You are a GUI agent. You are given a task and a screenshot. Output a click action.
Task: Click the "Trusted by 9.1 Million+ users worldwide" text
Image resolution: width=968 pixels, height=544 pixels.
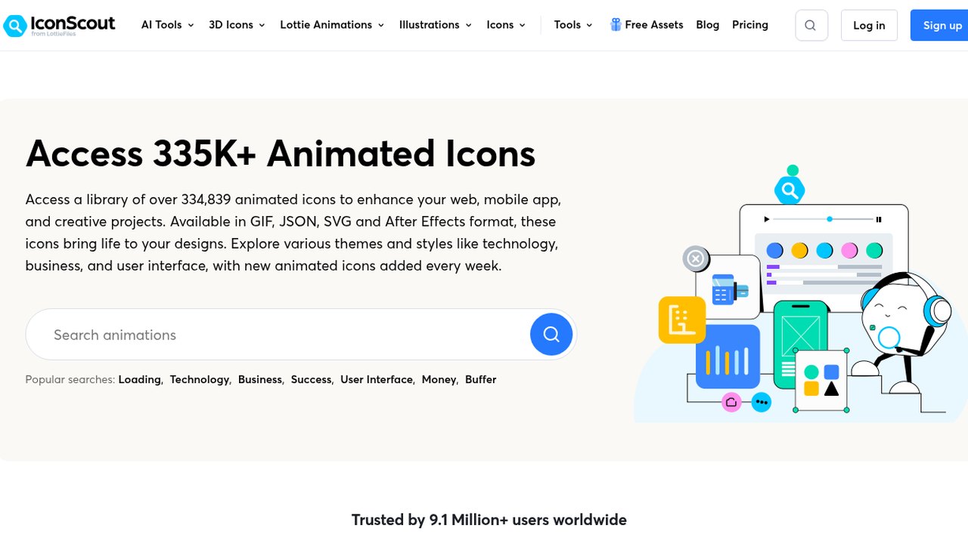click(489, 520)
